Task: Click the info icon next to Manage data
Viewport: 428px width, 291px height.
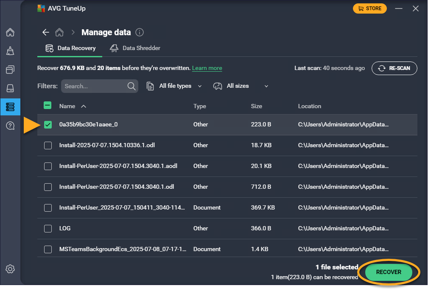Action: click(139, 33)
